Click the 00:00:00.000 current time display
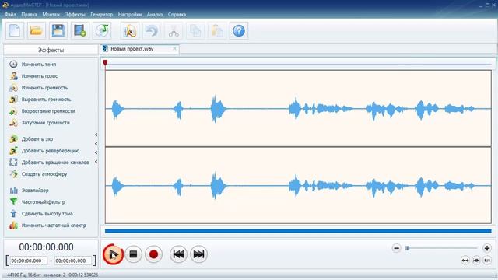The height and width of the screenshot is (280, 498). (47, 247)
